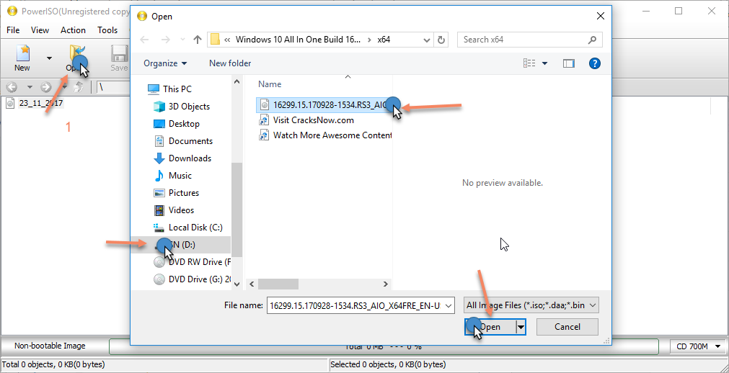Change the view layout icon
The height and width of the screenshot is (373, 729).
[529, 63]
